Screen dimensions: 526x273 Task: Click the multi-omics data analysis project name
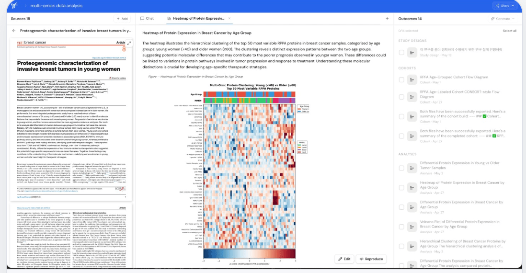(56, 6)
